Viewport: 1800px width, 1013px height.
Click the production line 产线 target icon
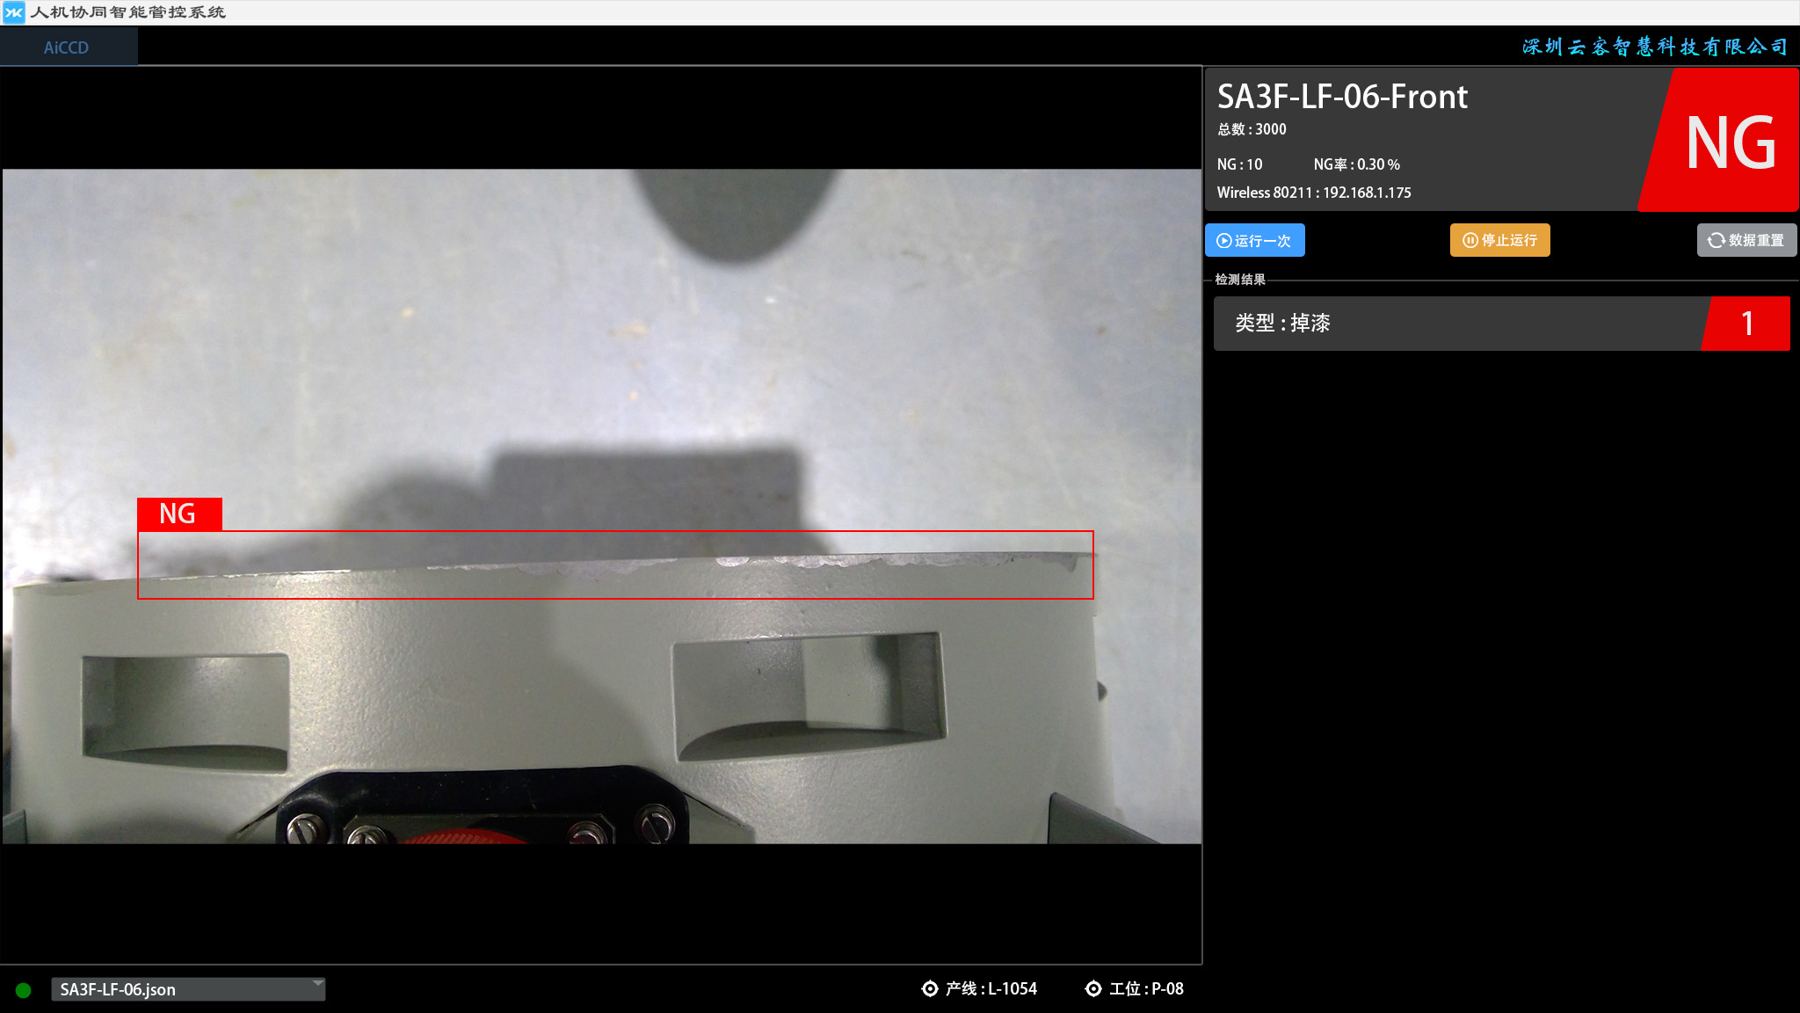coord(930,988)
